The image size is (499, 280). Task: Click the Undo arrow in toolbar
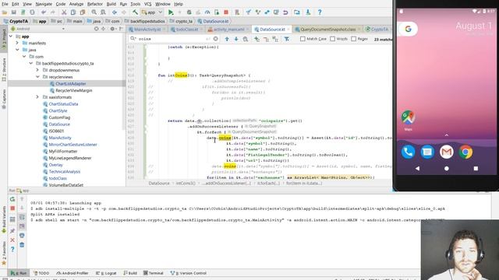(44, 12)
